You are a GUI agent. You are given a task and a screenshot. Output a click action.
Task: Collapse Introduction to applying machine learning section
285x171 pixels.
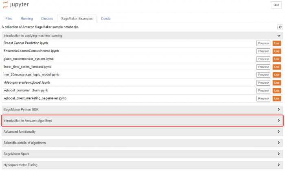pos(142,36)
